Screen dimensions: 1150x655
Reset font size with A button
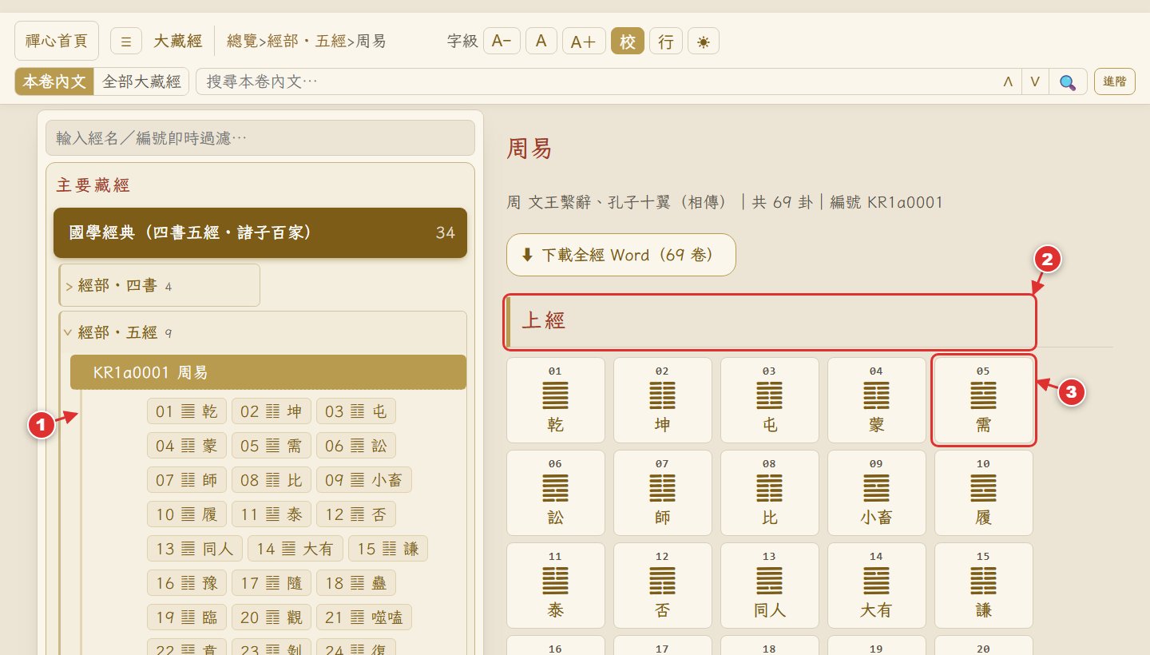pos(541,41)
